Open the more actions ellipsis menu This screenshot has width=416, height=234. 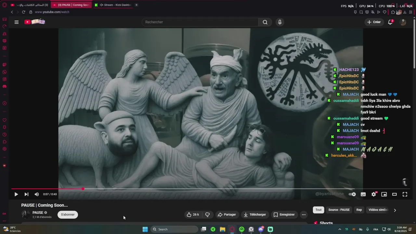(x=304, y=214)
